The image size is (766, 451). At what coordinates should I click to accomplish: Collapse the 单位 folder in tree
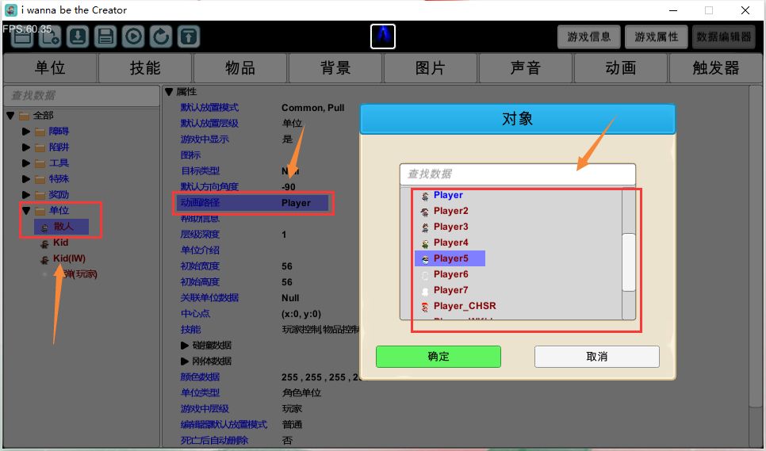26,211
